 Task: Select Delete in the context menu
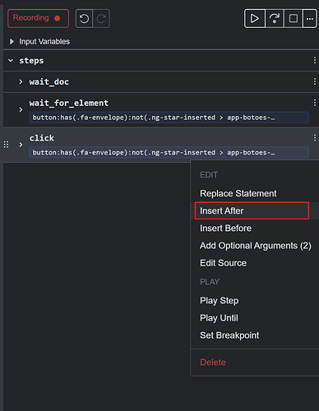(x=213, y=363)
